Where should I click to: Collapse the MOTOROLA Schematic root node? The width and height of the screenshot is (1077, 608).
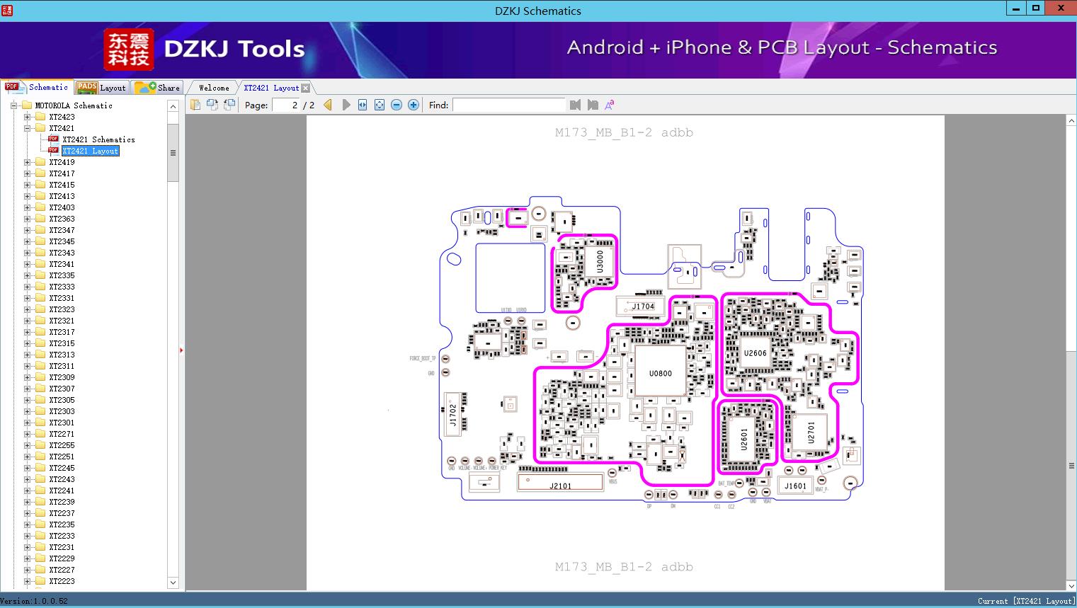coord(13,105)
